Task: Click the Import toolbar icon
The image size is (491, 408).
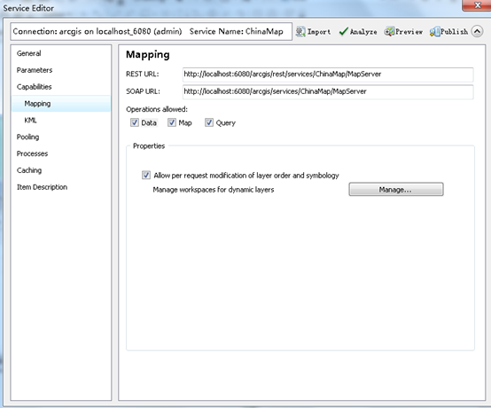Action: point(313,32)
